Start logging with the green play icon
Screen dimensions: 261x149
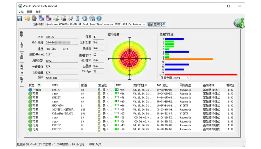point(56,18)
